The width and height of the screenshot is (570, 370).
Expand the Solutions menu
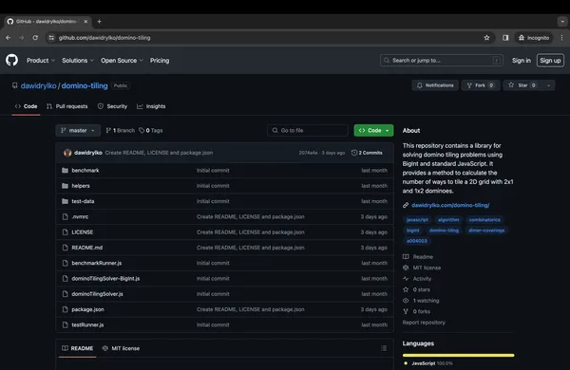point(78,61)
